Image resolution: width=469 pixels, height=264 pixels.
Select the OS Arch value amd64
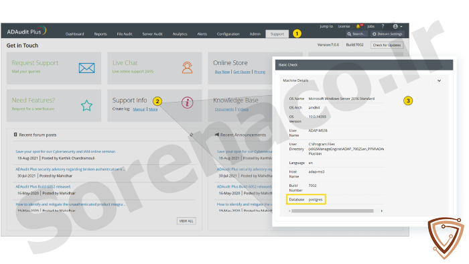coord(314,108)
